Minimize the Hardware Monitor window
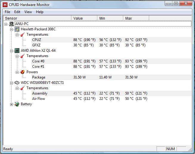195x154 pixels. coord(169,4)
